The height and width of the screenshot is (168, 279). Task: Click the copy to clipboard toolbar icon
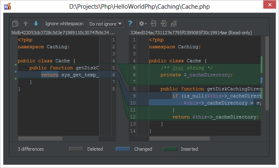tap(15, 24)
